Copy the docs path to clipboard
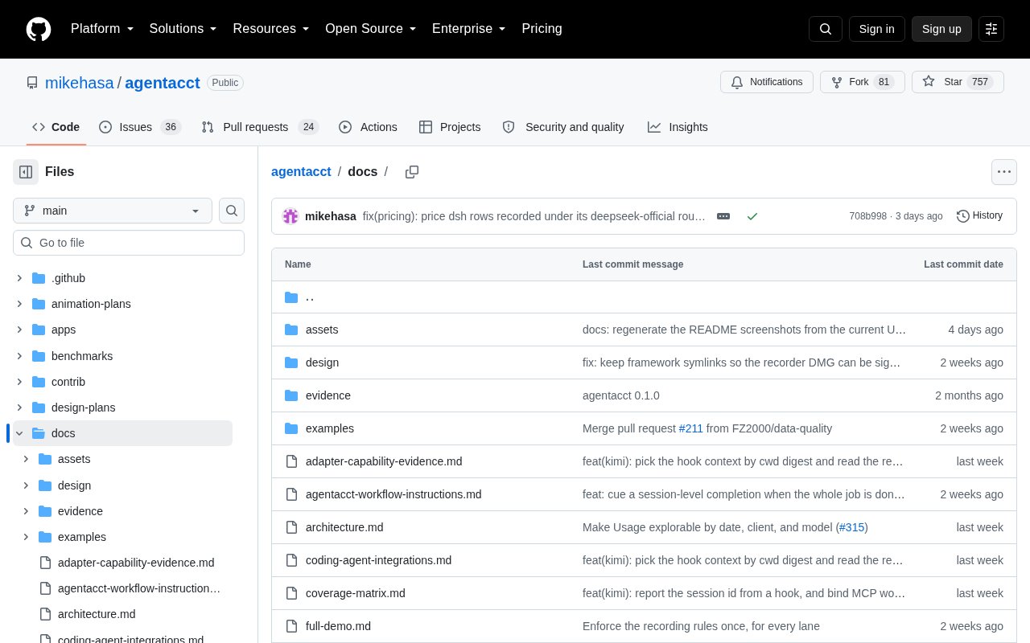This screenshot has width=1030, height=643. (412, 172)
